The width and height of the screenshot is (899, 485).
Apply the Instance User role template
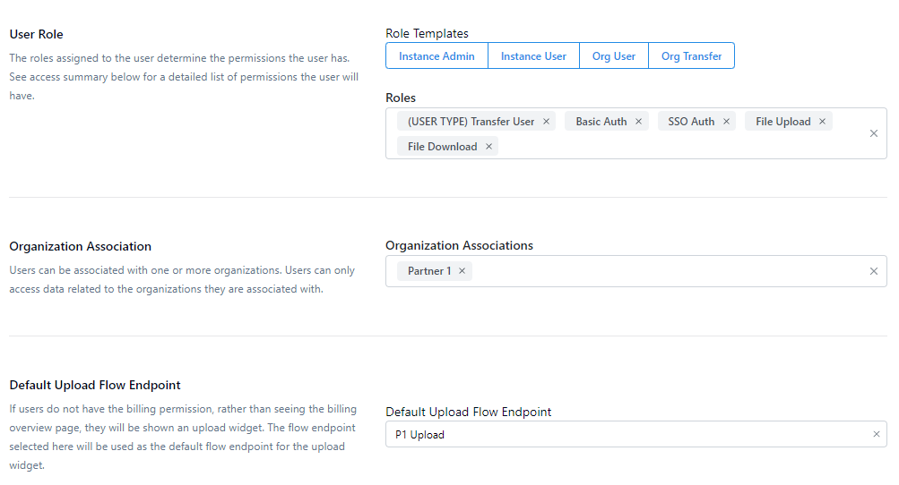(x=533, y=56)
